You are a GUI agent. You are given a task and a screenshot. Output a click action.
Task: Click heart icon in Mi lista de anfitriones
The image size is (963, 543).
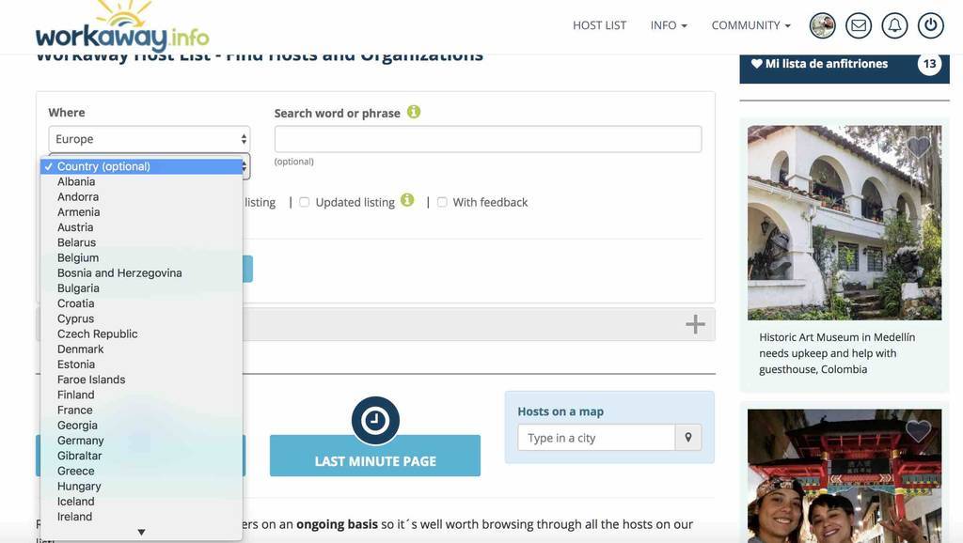(x=757, y=63)
